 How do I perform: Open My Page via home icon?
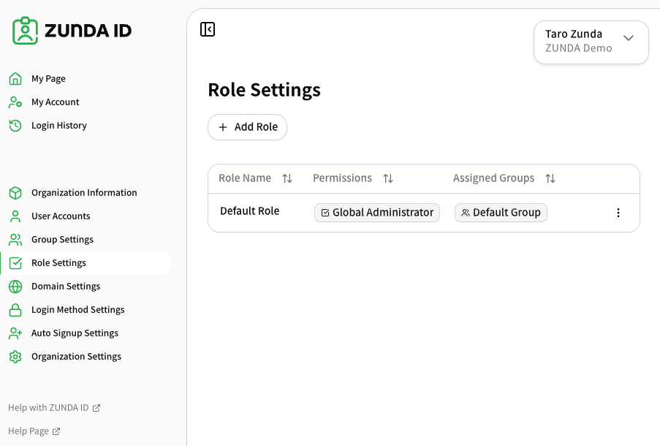point(15,79)
